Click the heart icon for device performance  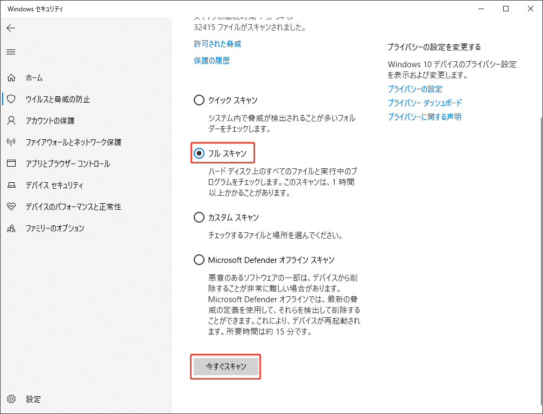point(11,206)
